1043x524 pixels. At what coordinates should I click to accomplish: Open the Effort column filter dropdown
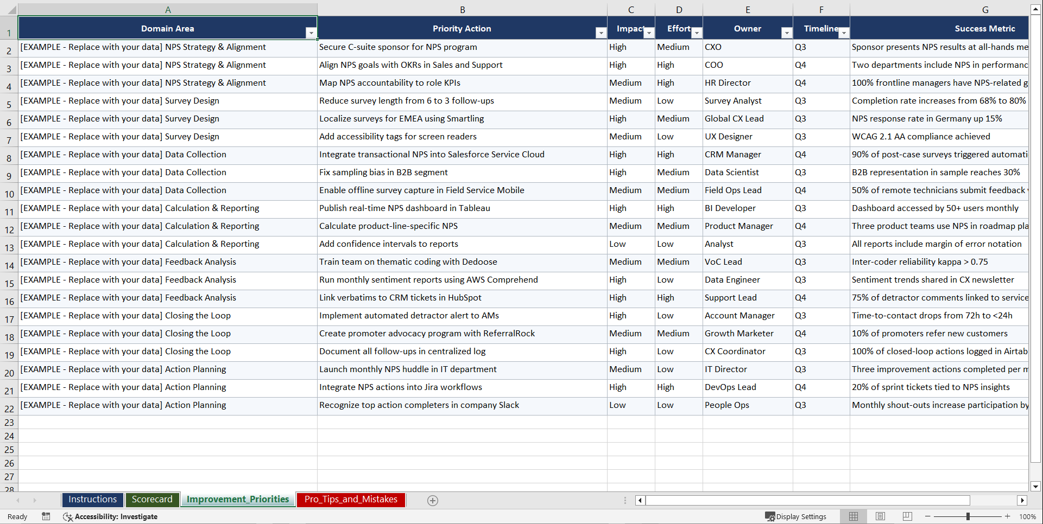click(x=697, y=33)
